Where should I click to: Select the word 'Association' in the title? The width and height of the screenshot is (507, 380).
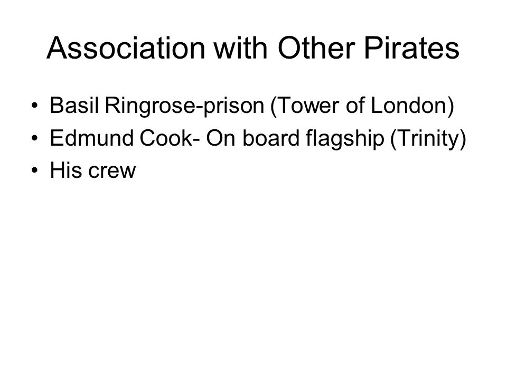coord(126,48)
